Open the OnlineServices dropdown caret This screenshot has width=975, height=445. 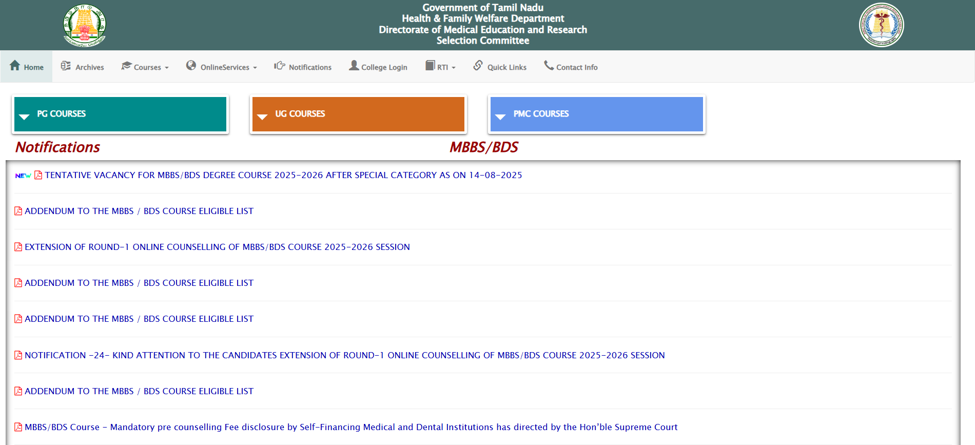tap(255, 68)
